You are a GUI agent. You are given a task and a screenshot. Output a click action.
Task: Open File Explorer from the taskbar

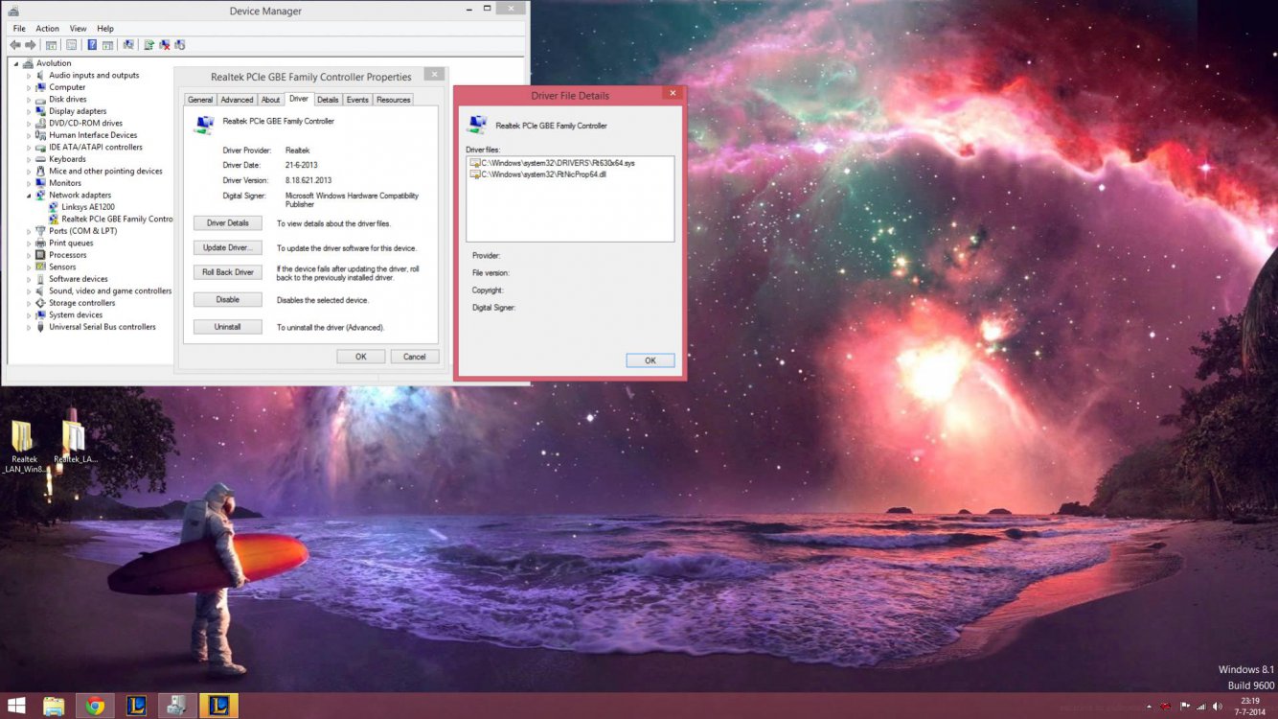tap(55, 707)
